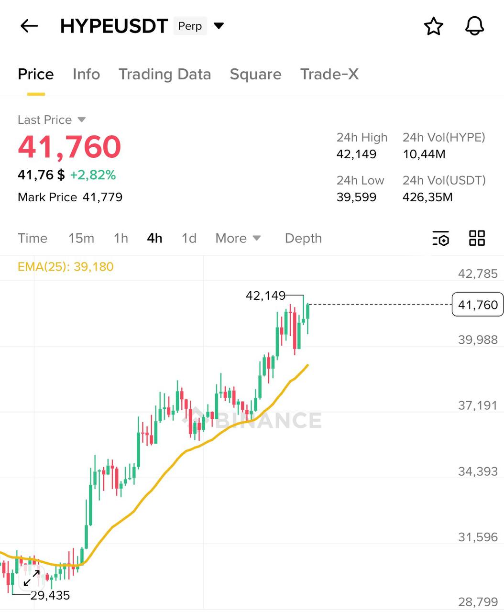The image size is (504, 612).
Task: Open chart indicator settings icon
Action: [x=441, y=238]
